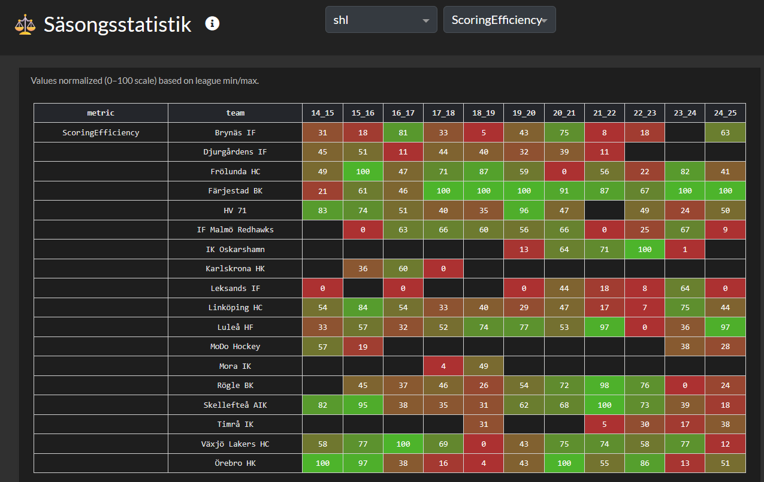This screenshot has width=764, height=482.
Task: Click the Säsongsstatistik page title
Action: (x=117, y=25)
